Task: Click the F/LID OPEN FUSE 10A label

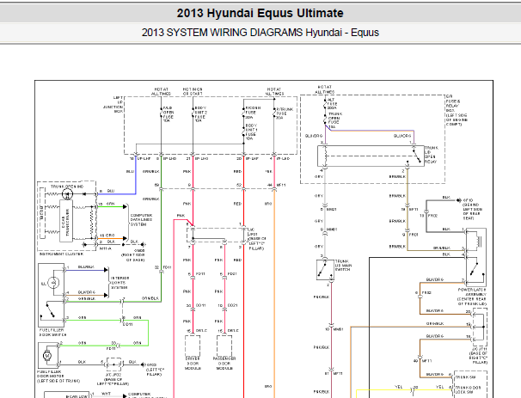Action: 169,114
